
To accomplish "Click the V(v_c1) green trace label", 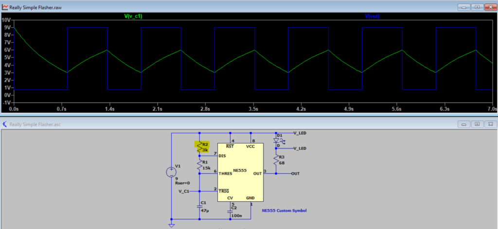I will pyautogui.click(x=133, y=17).
